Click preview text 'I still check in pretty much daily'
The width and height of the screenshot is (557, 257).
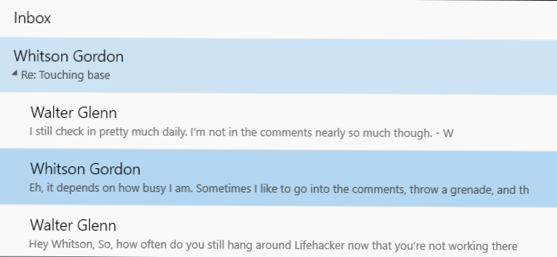[x=103, y=131]
